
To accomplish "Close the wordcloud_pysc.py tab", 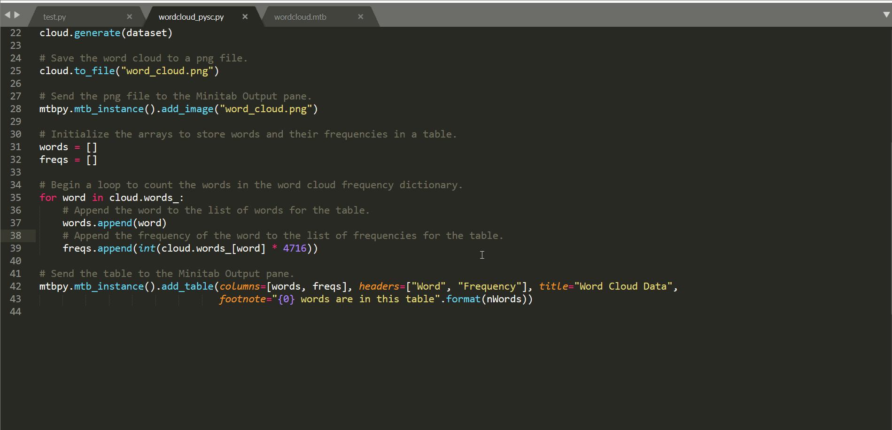I will coord(245,17).
